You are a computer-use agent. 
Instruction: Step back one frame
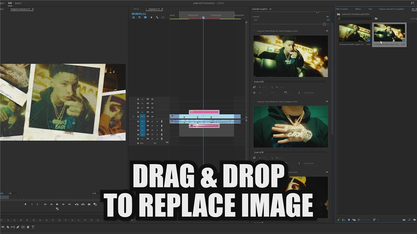click(51, 204)
